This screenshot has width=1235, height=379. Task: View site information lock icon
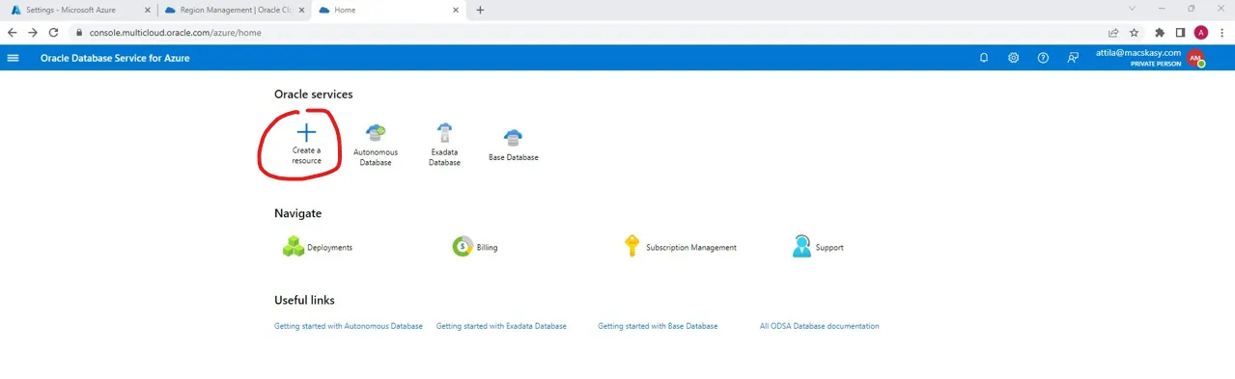pos(80,32)
